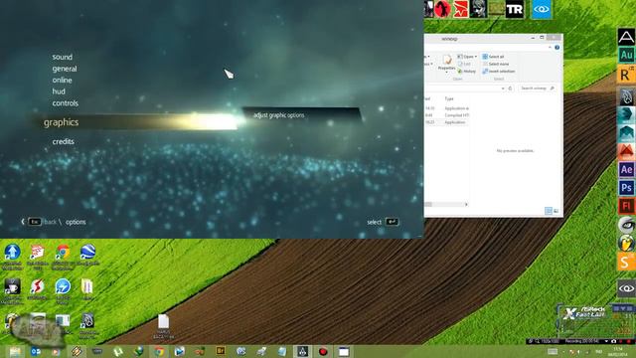Open the TR (Tomb Raider) dock icon
This screenshot has height=358, width=636.
pos(515,9)
